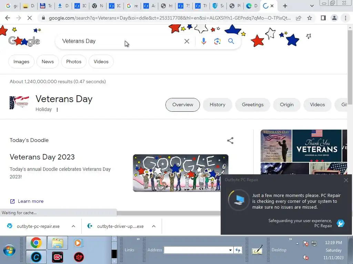353x264 pixels.
Task: Click the Address bar go button
Action: tap(238, 250)
